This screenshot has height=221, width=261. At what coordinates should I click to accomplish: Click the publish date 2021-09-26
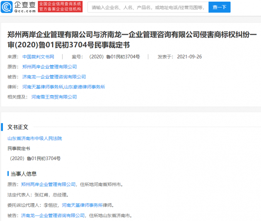click(x=189, y=56)
